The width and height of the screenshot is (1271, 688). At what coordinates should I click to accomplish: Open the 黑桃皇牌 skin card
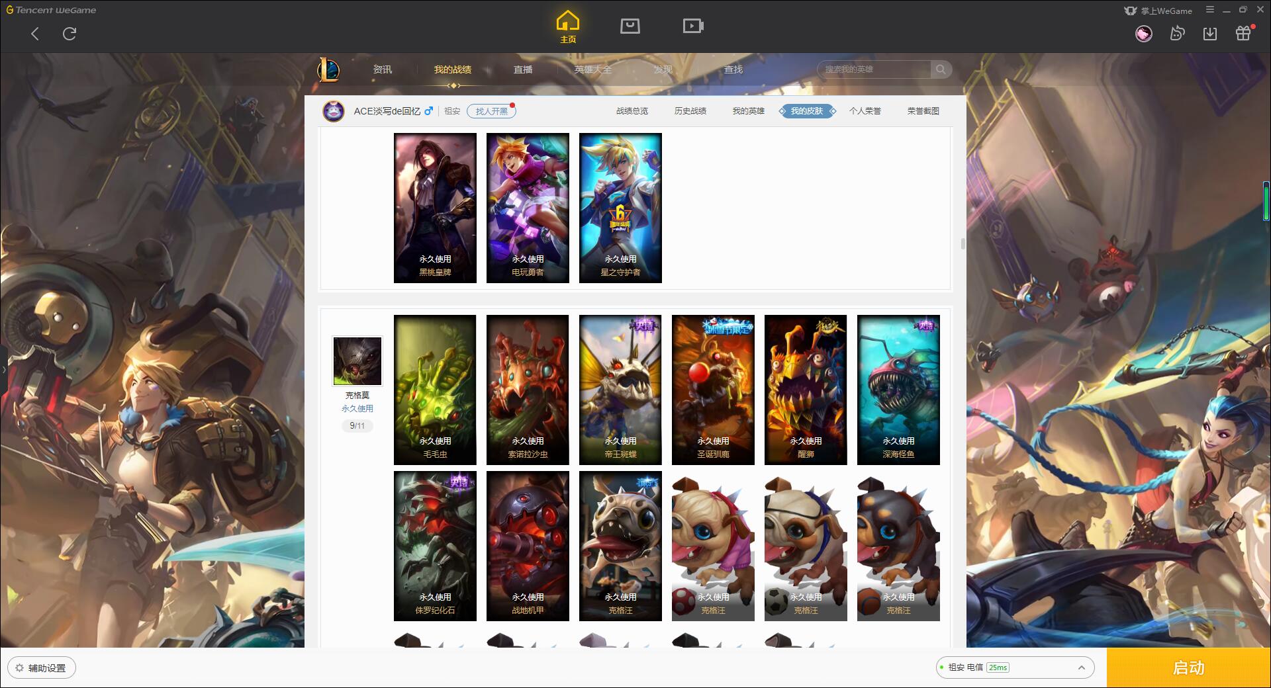pyautogui.click(x=435, y=208)
